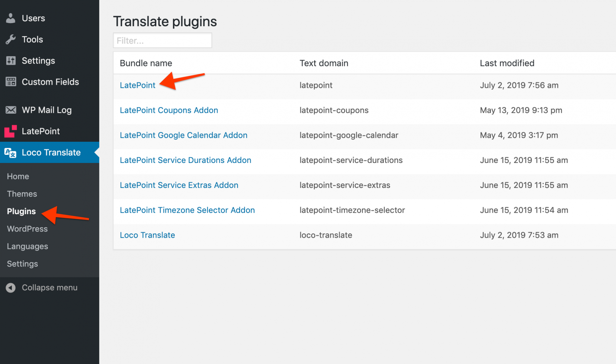The height and width of the screenshot is (364, 616).
Task: Click the Custom Fields icon
Action: (x=10, y=82)
